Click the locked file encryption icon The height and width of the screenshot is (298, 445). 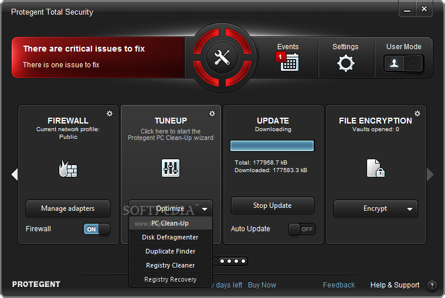pyautogui.click(x=375, y=168)
